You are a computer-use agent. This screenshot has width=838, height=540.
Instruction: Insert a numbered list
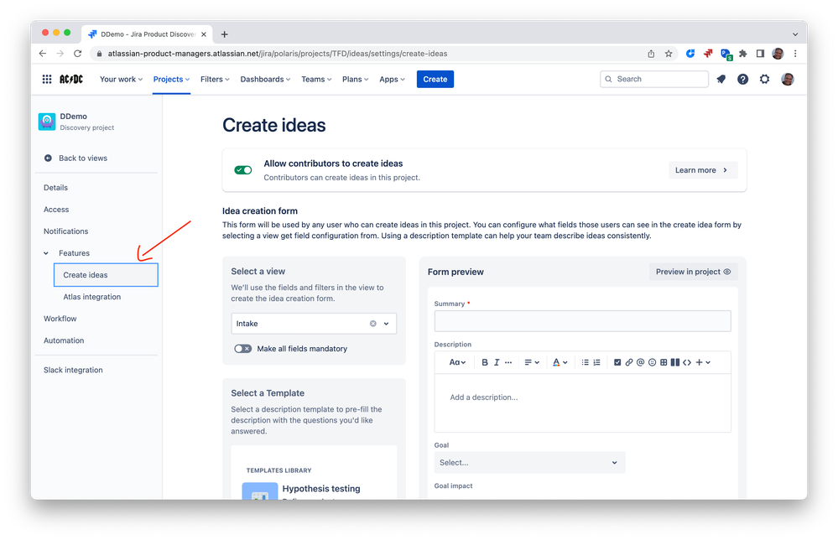pos(597,362)
